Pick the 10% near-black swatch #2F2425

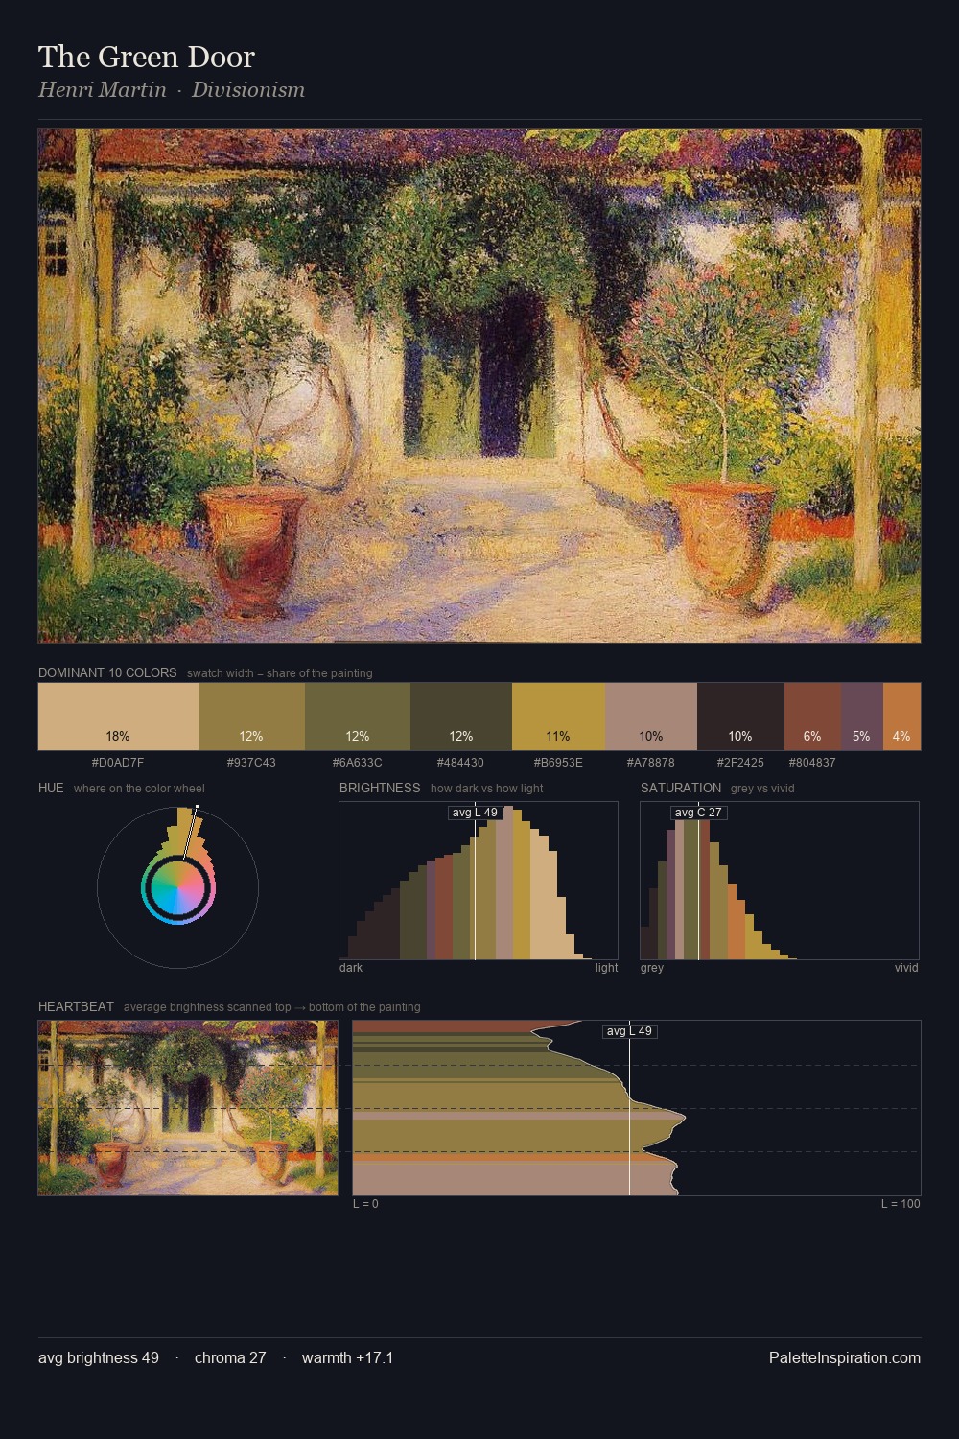click(x=740, y=716)
